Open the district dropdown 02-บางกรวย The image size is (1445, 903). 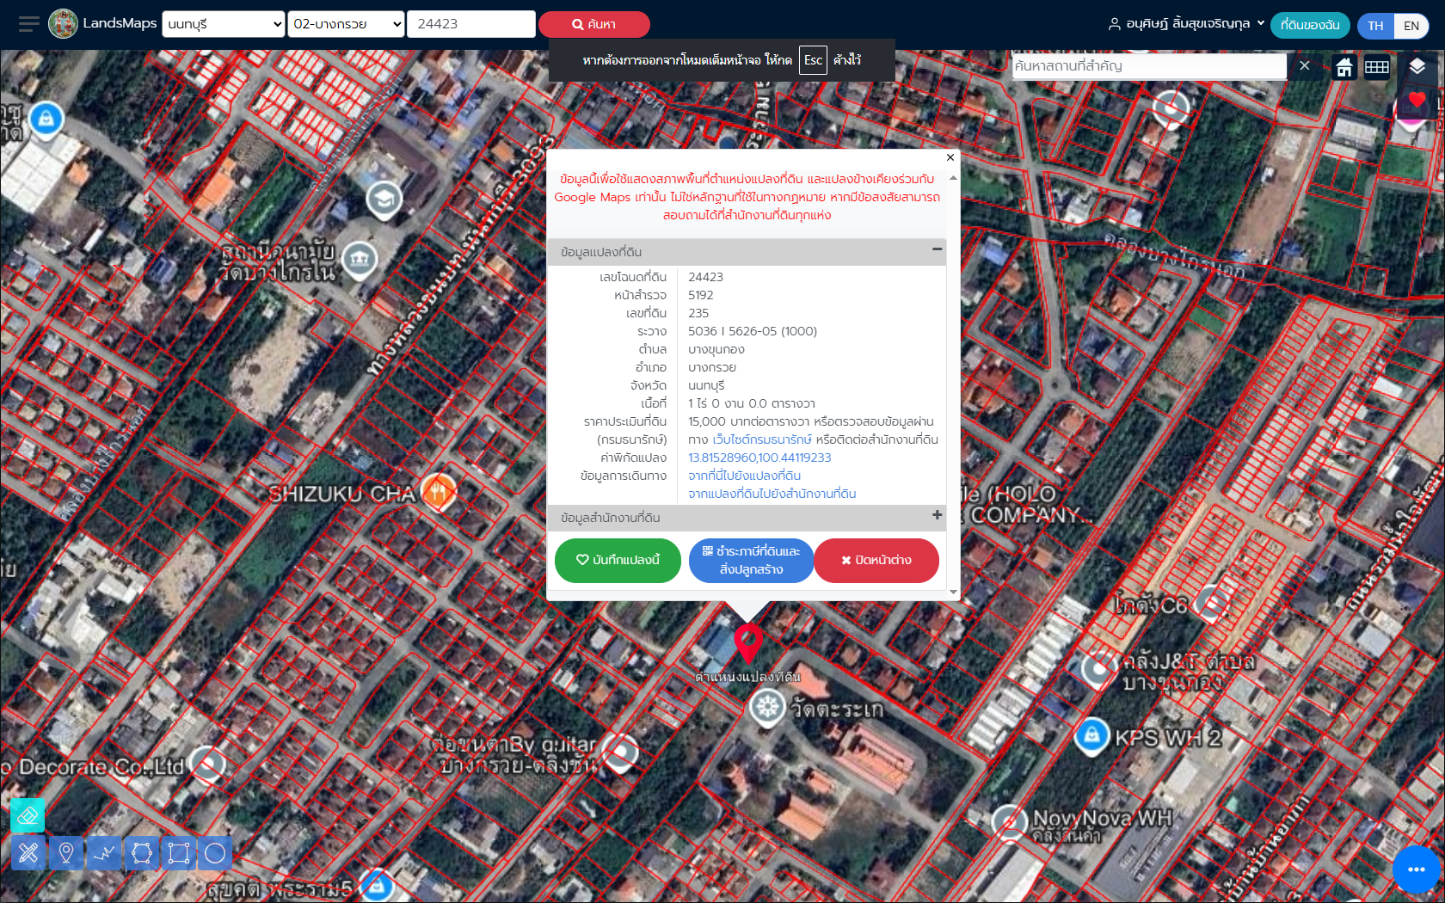pyautogui.click(x=346, y=24)
